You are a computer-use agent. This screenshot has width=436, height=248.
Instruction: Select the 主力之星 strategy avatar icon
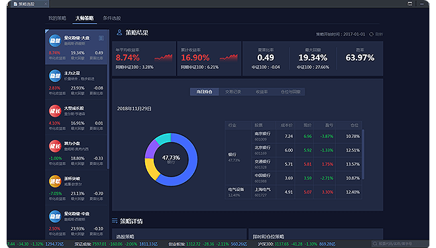click(x=55, y=76)
